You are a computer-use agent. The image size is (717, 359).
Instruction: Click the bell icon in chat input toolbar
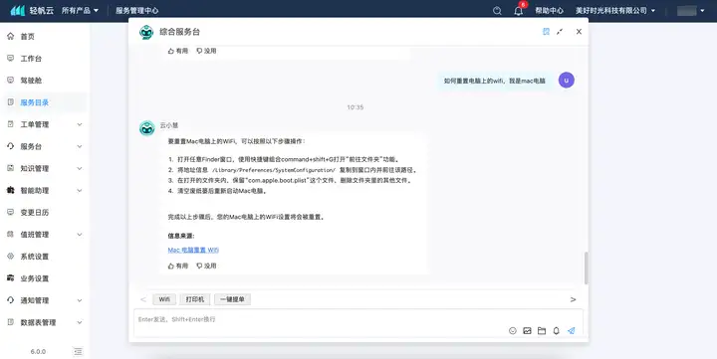[x=556, y=331]
